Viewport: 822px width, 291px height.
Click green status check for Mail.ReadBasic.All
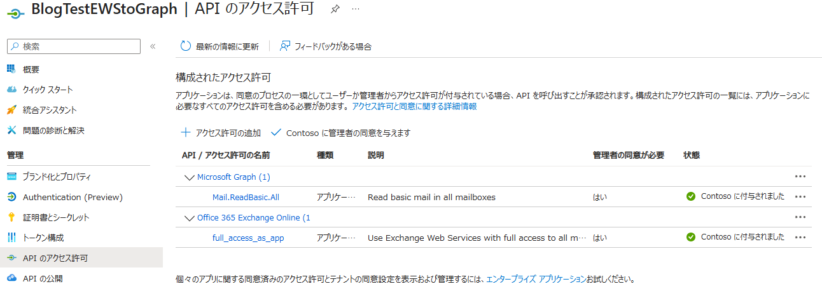click(691, 197)
